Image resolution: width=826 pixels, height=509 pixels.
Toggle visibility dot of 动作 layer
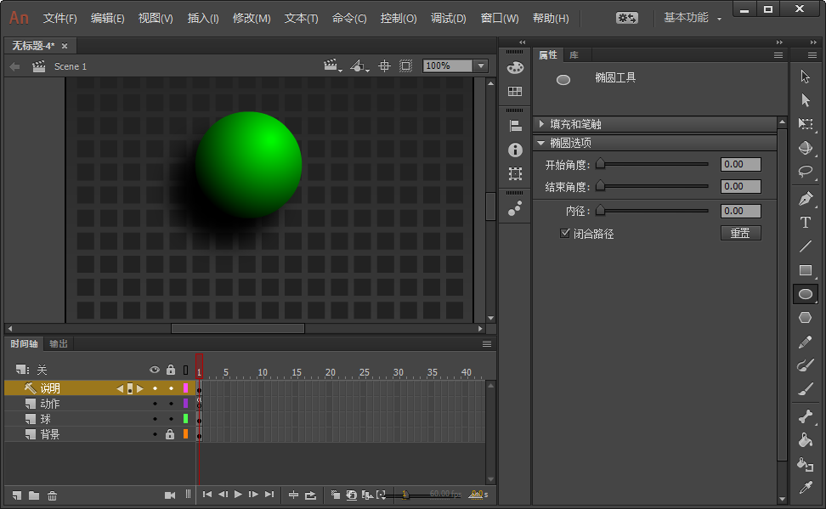click(155, 404)
